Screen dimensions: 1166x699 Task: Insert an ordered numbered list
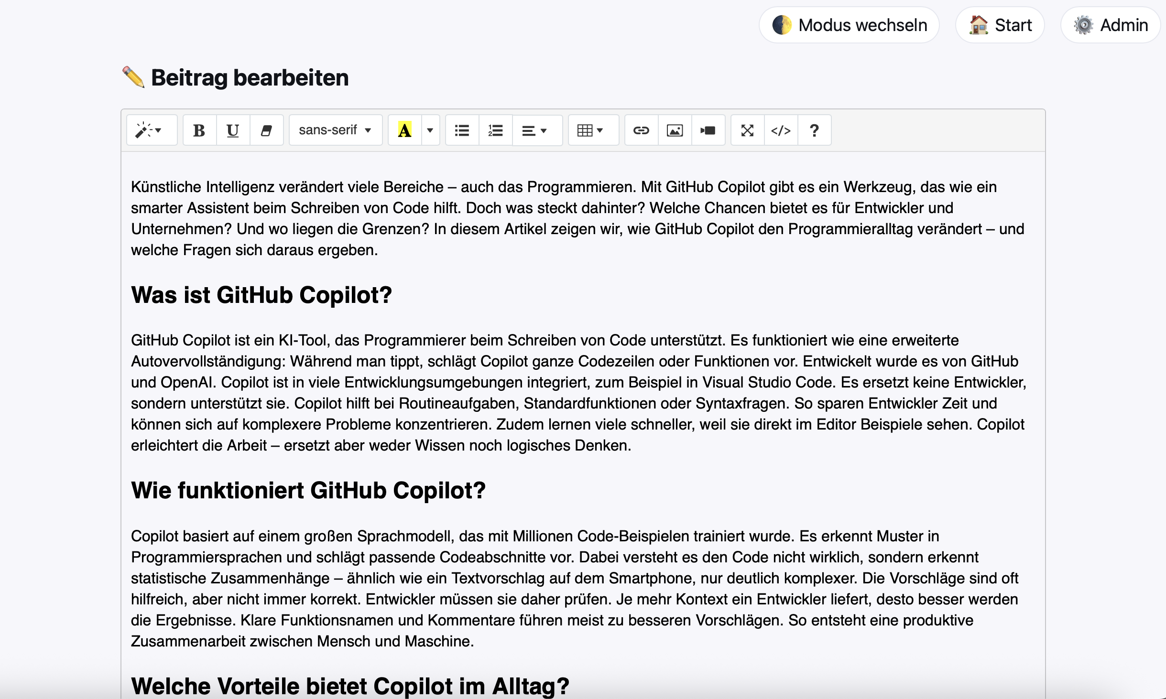495,130
